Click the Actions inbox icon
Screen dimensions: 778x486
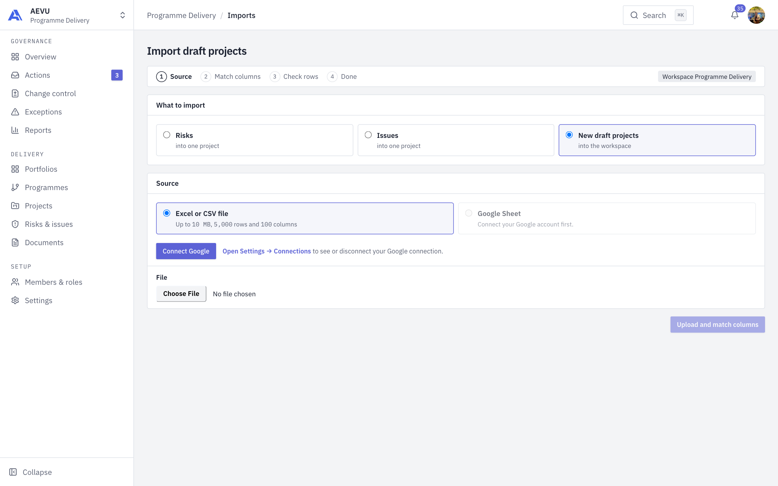[15, 75]
